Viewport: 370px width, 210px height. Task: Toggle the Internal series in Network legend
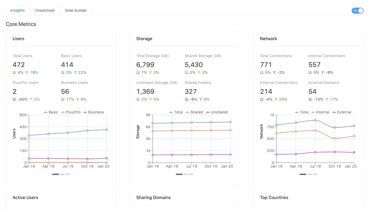click(320, 112)
